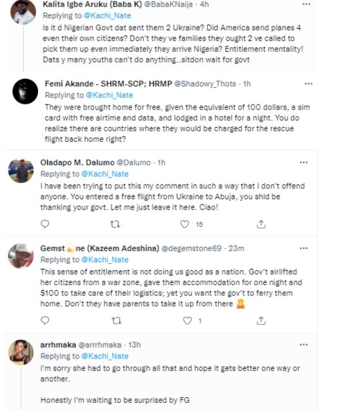The image size is (362, 410).
Task: Retweet Oladapo M. Dalumo's tweet
Action: tap(115, 224)
